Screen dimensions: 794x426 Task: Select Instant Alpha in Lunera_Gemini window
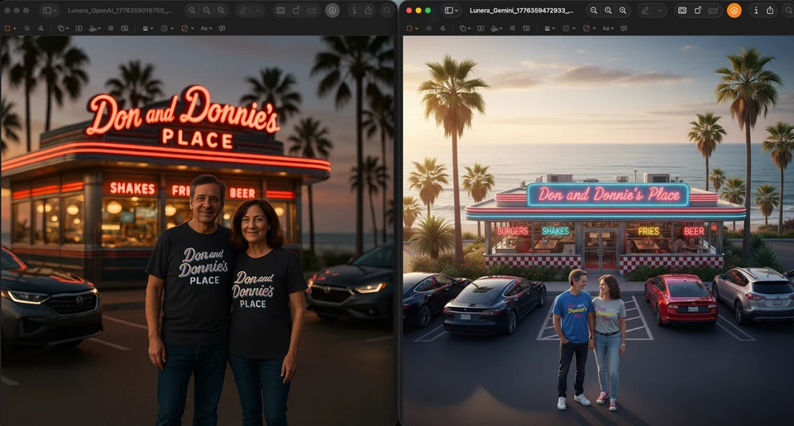(x=428, y=28)
